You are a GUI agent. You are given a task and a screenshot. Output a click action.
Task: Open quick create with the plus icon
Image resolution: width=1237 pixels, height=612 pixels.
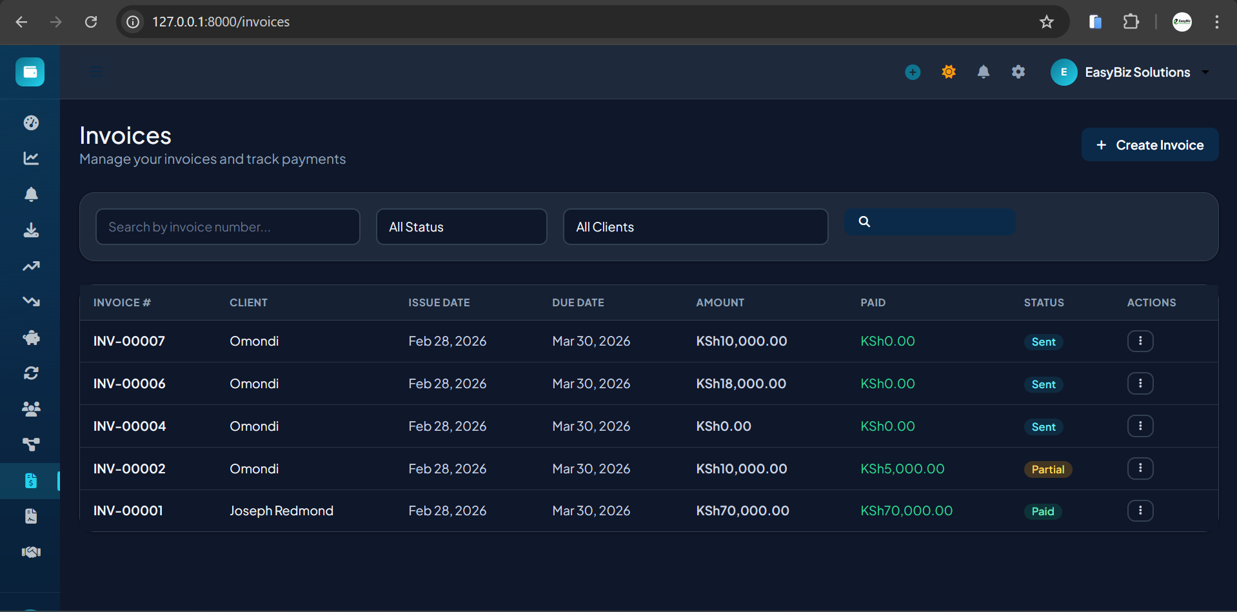click(x=912, y=72)
